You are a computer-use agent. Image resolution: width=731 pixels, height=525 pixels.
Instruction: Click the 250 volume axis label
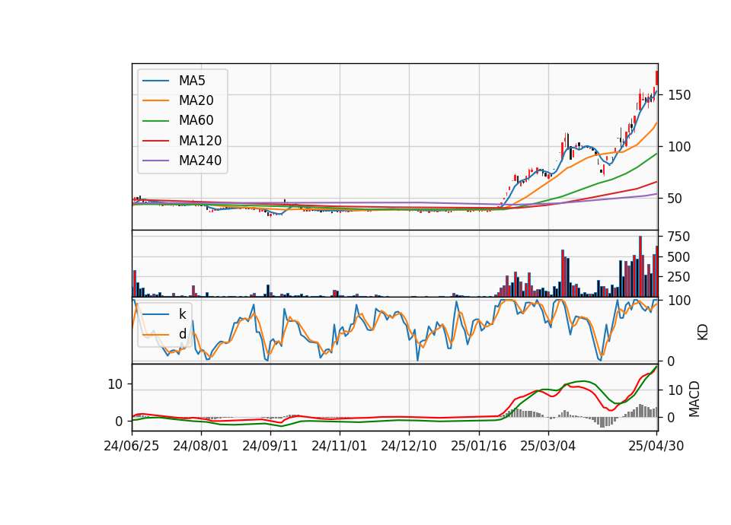pyautogui.click(x=679, y=277)
